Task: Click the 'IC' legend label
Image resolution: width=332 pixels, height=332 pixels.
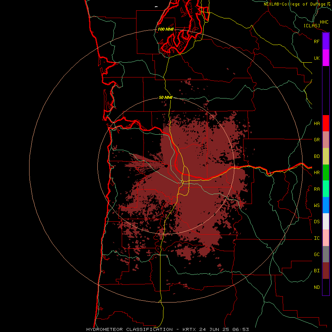Action: point(317,238)
